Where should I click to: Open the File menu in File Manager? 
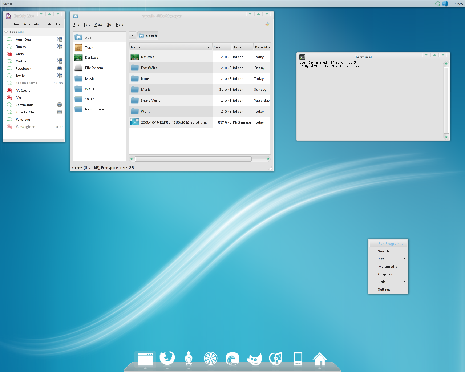(x=76, y=25)
